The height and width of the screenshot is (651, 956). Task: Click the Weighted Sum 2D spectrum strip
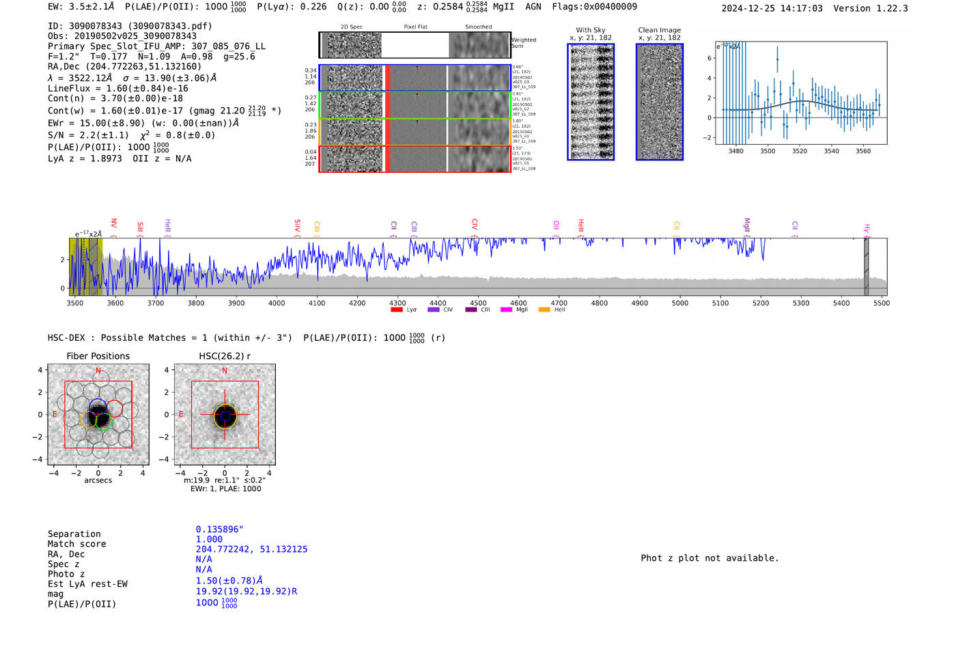415,45
